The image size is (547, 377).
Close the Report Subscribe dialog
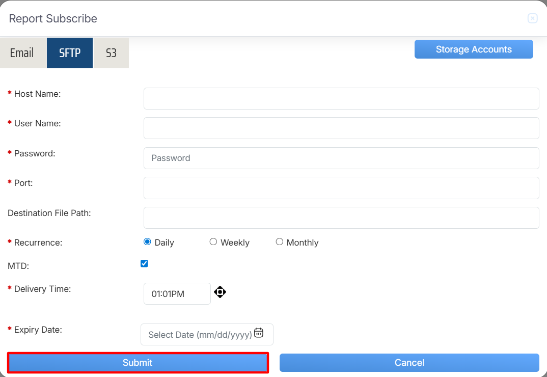point(532,19)
